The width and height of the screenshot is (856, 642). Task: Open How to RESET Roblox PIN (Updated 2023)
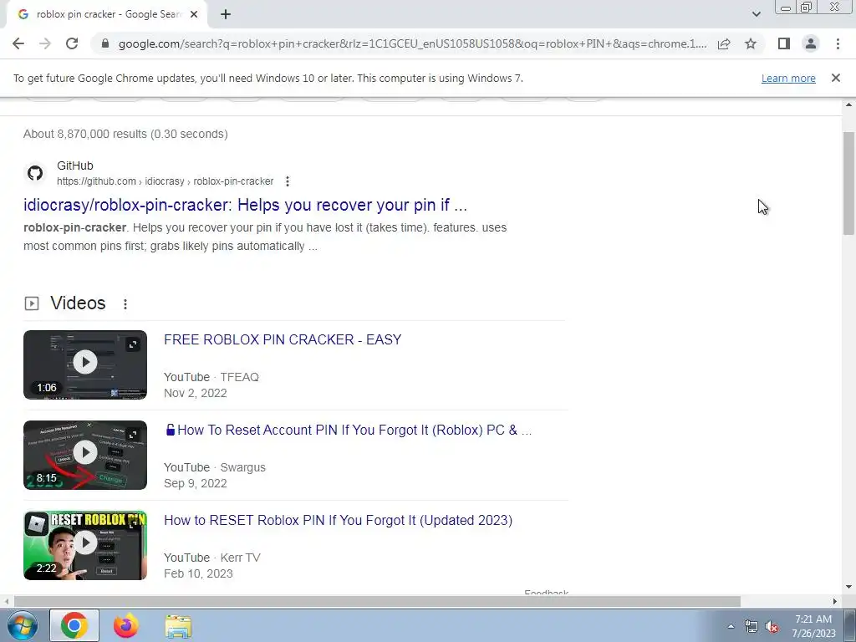(338, 520)
